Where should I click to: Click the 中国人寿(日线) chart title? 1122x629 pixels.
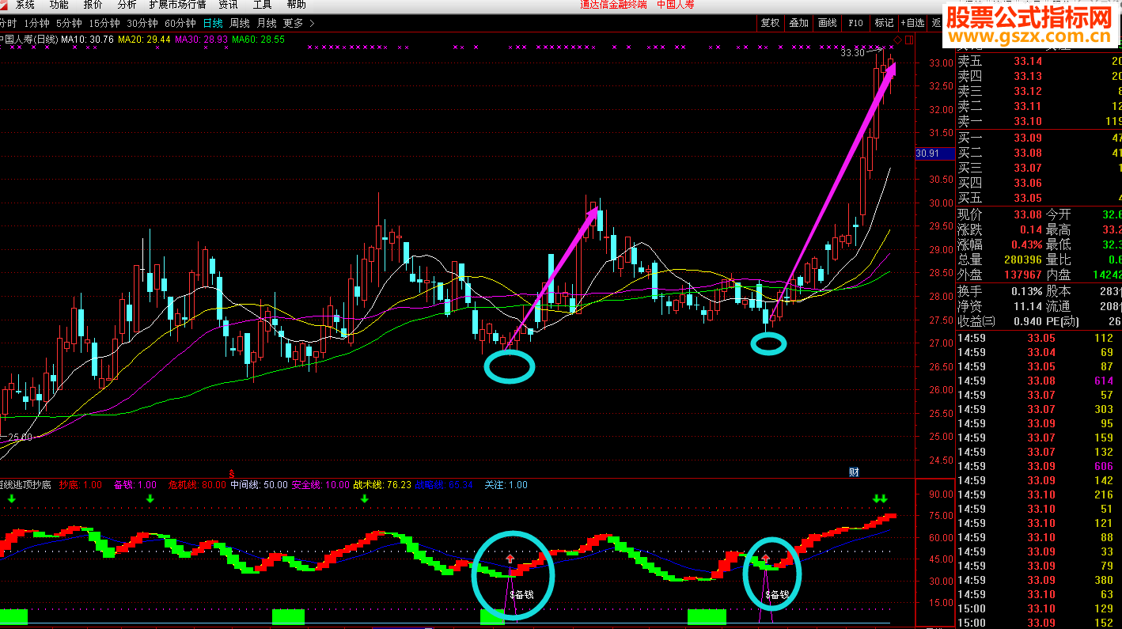pos(28,39)
